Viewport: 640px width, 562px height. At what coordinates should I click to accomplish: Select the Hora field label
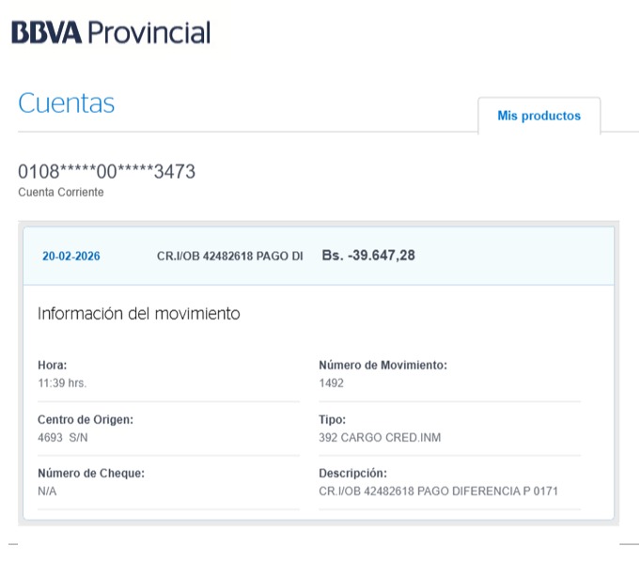[x=53, y=365]
